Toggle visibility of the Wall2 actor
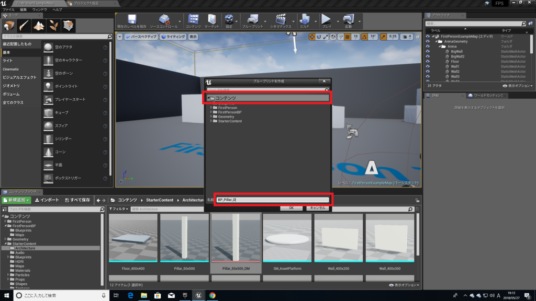The image size is (536, 301). pos(428,72)
